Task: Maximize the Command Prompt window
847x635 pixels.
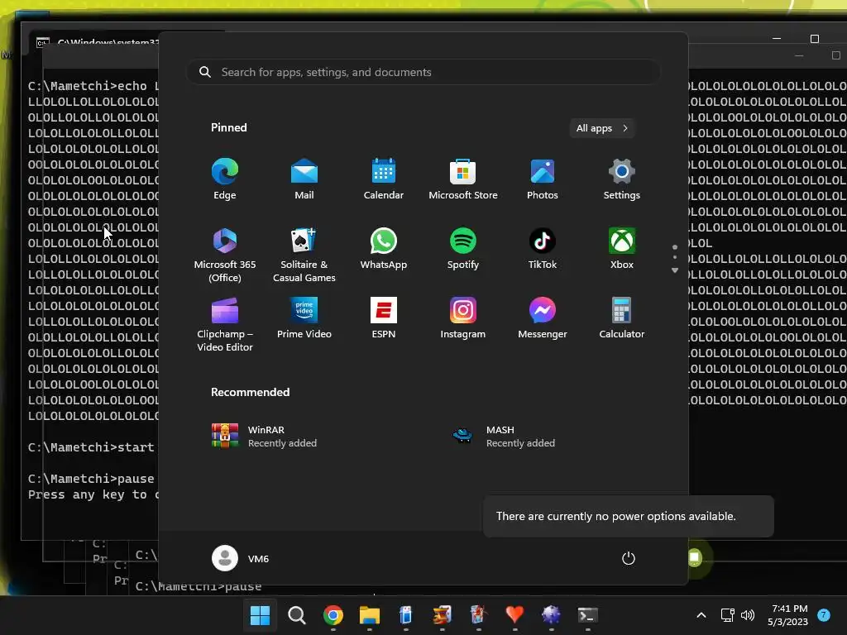Action: 815,39
